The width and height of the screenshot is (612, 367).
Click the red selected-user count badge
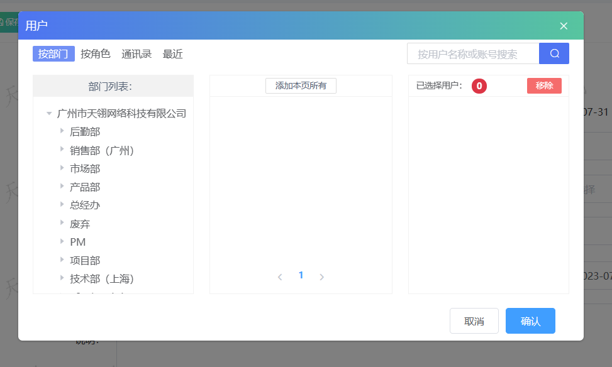click(479, 86)
